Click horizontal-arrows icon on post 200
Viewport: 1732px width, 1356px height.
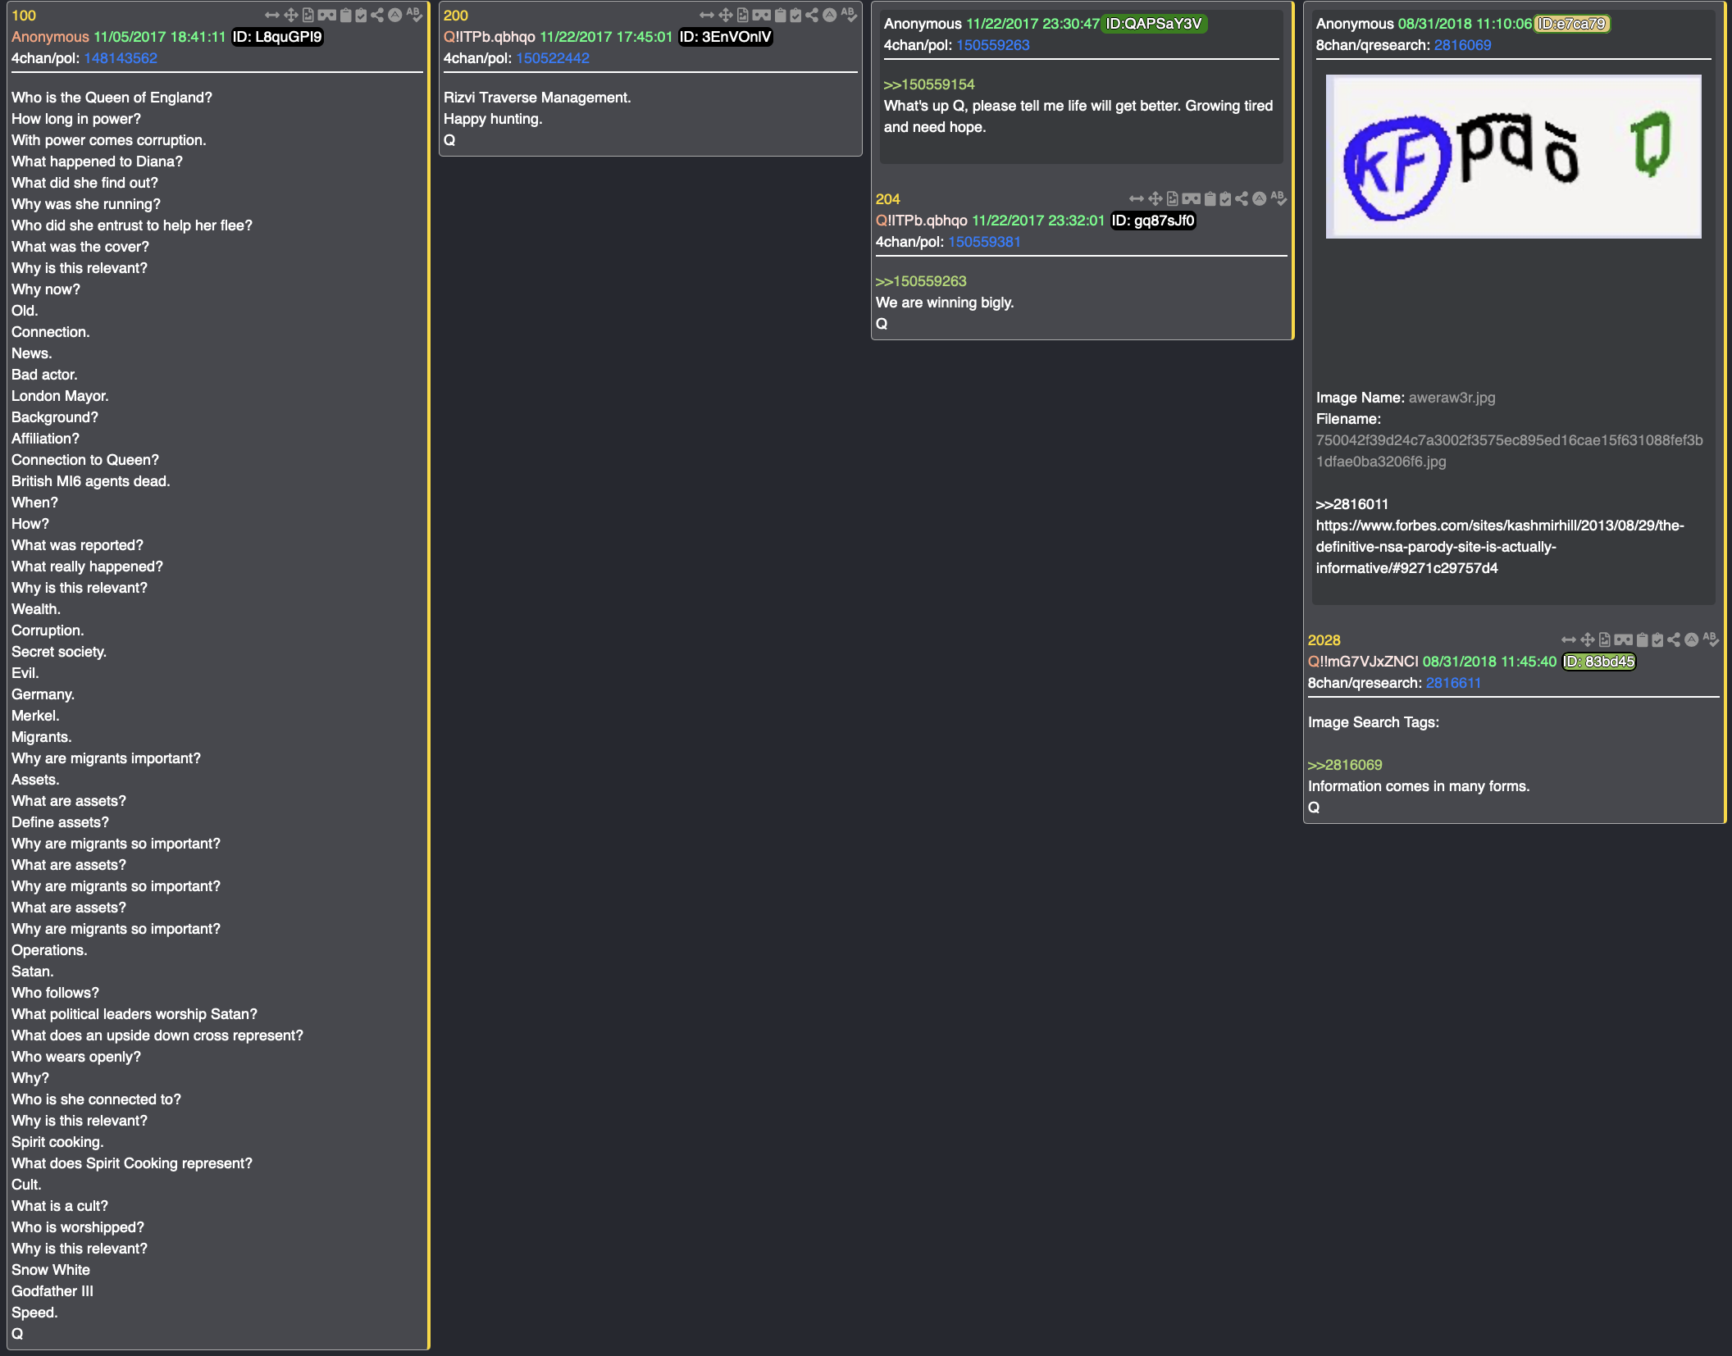click(707, 16)
